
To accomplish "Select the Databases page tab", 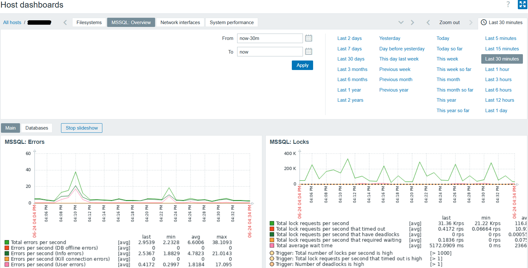I will (x=37, y=128).
